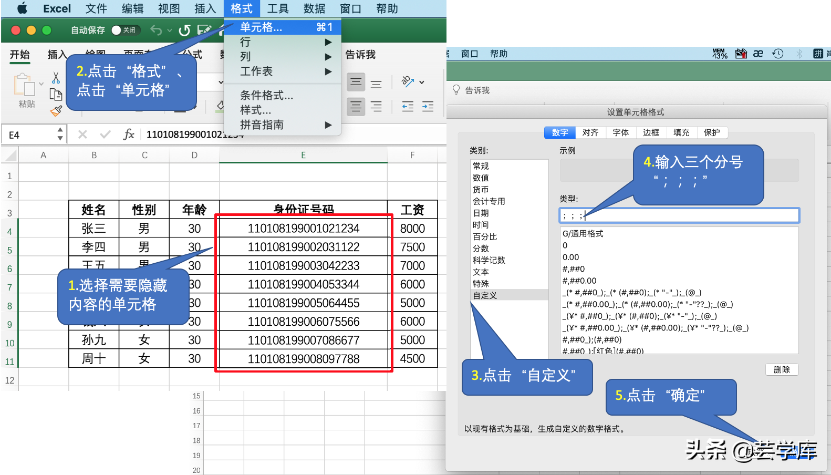Click the select-all corner triangle
Screen dimensions: 831x475
[x=11, y=155]
